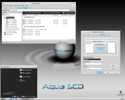The height and width of the screenshot is (100, 125).
Task: Toggle the Folders pane button
Action: click(x=24, y=8)
